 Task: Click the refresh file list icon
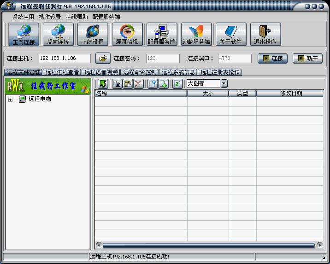(177, 83)
